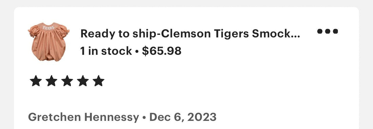Click the Dec 6, 2023 review date
The image size is (373, 129).
pyautogui.click(x=183, y=117)
